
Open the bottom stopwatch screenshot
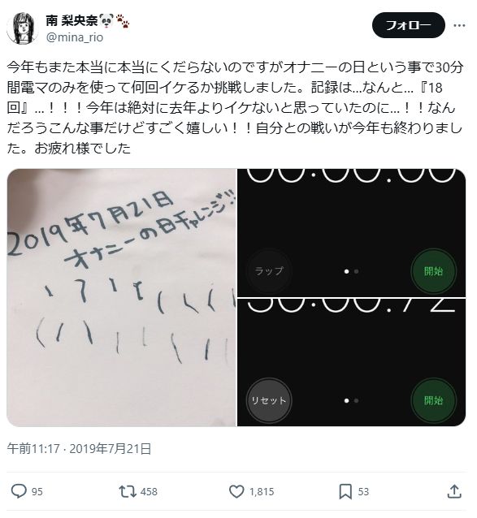coord(351,362)
